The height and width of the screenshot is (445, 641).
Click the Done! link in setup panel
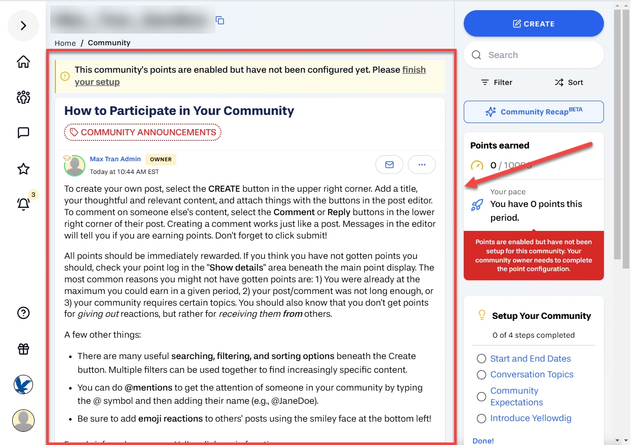click(483, 440)
